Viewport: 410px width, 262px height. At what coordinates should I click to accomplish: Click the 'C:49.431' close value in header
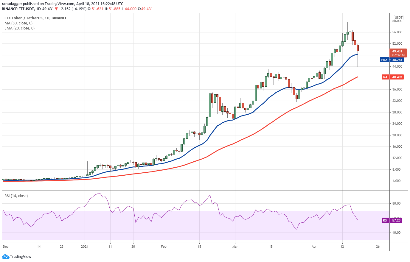tap(145, 9)
